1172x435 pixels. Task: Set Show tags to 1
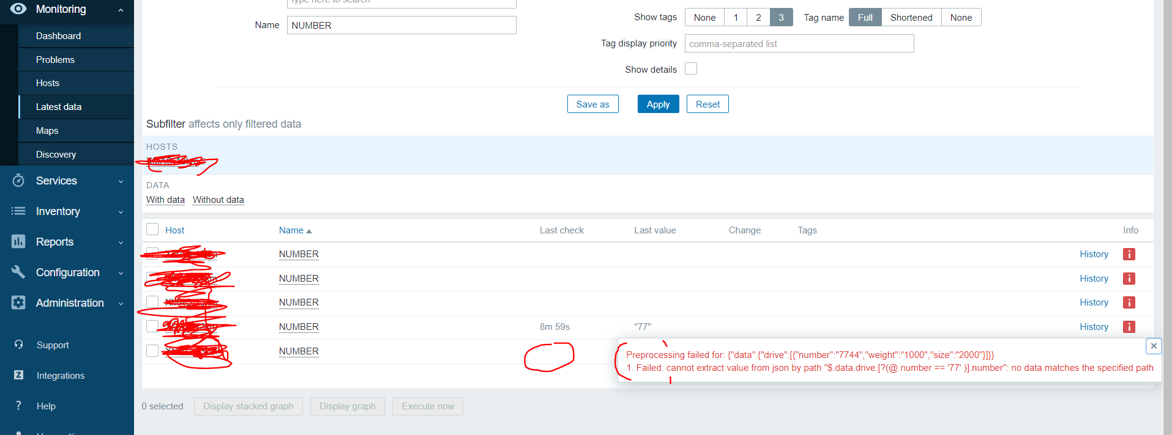click(x=736, y=17)
